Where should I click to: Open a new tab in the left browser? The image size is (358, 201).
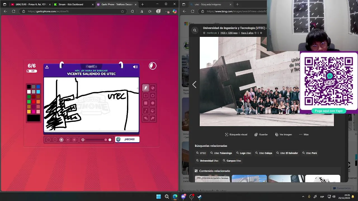point(142,4)
